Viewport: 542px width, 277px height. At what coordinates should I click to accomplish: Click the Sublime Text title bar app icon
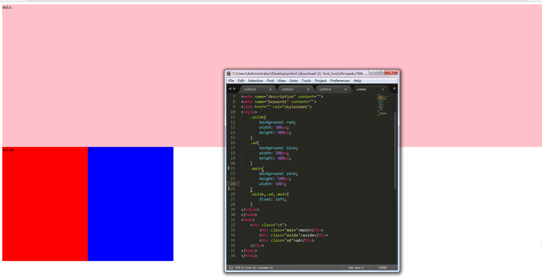229,73
